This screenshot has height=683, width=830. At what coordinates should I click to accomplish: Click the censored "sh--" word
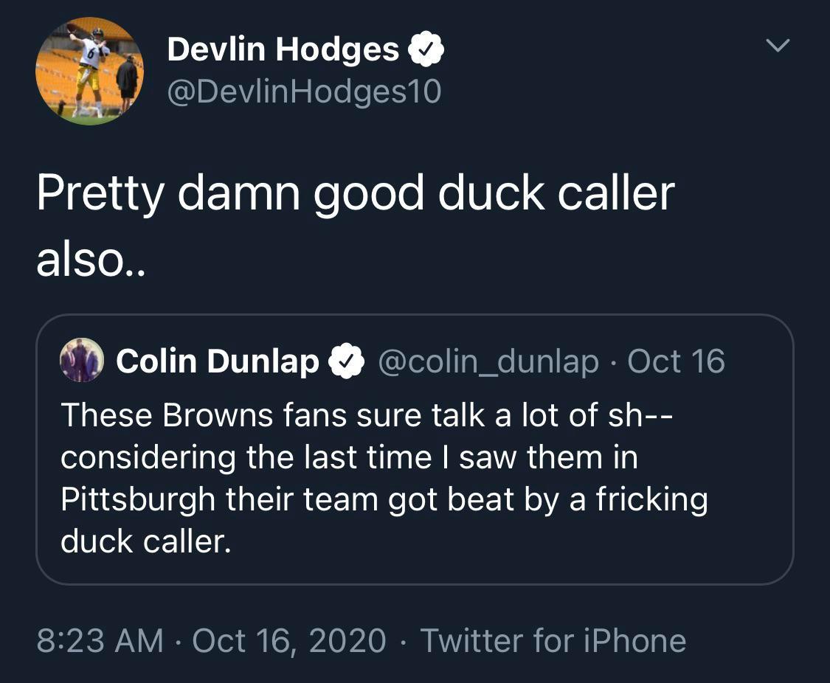point(641,415)
